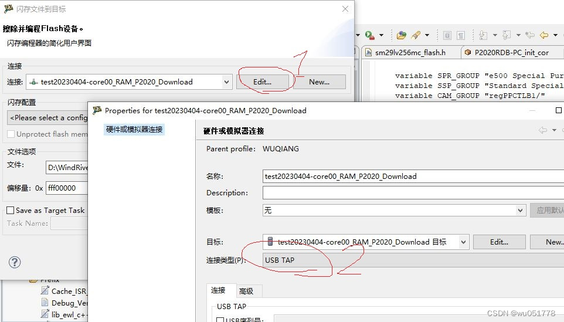This screenshot has width=564, height=322.
Task: Toggle the Unprotect flash memory checkbox
Action: coord(11,134)
